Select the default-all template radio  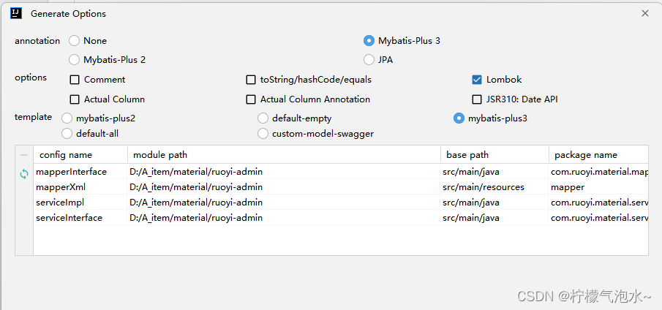[x=67, y=134]
